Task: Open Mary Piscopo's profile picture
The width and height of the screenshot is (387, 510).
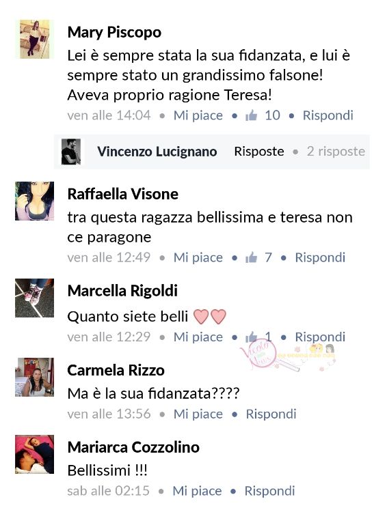Action: [x=35, y=39]
